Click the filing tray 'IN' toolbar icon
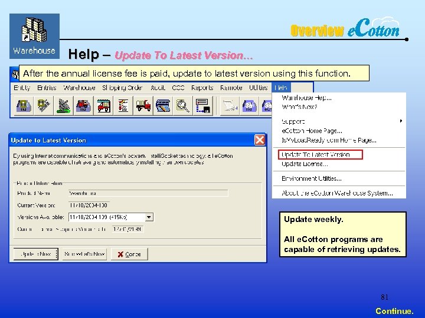Image resolution: width=425 pixels, height=318 pixels. click(x=24, y=105)
